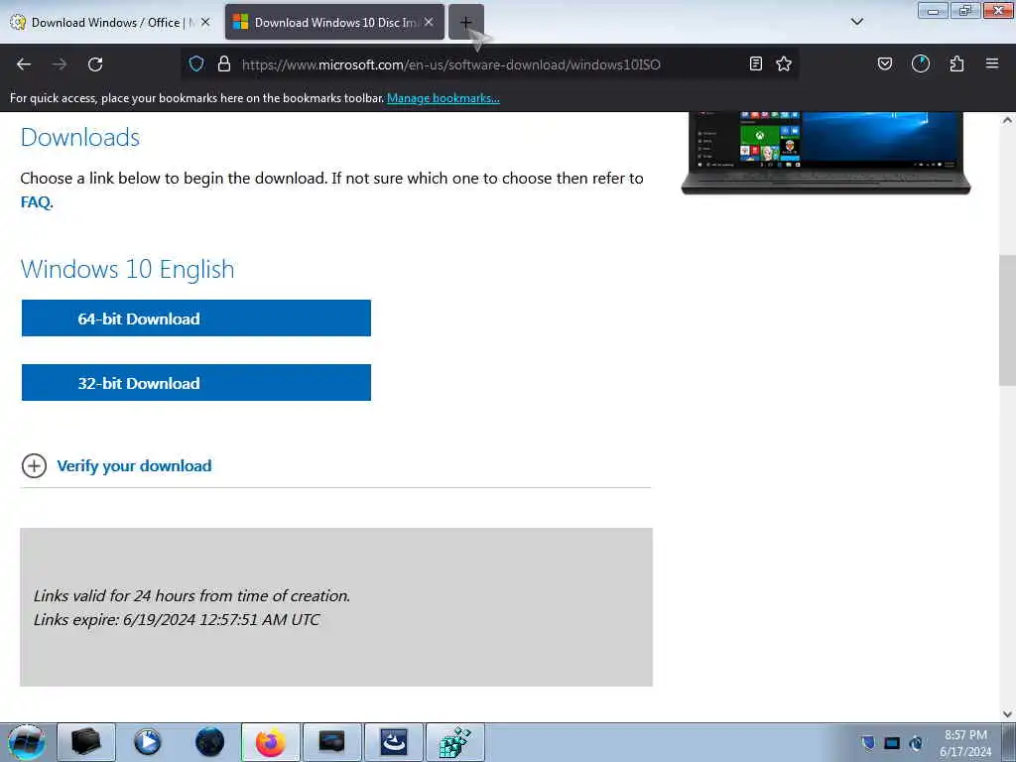Switch to Download Windows / Office tab
Viewport: 1016px width, 762px height.
(x=111, y=23)
